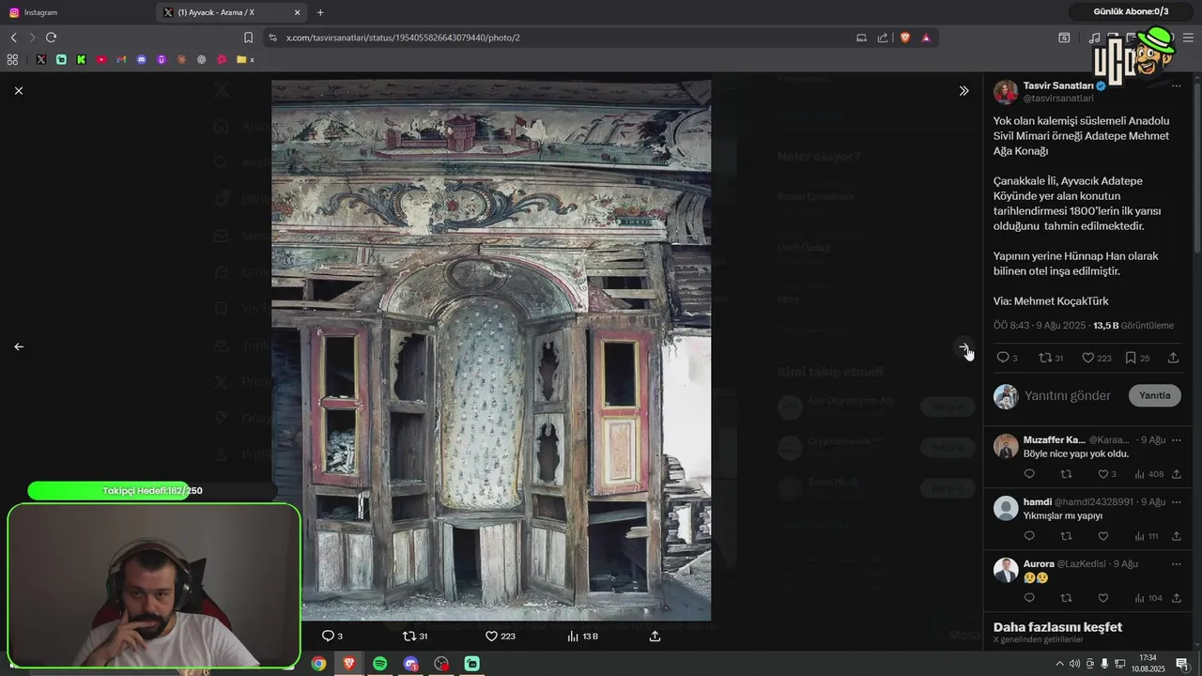
Task: Open the Gmail bookmark
Action: click(x=121, y=59)
